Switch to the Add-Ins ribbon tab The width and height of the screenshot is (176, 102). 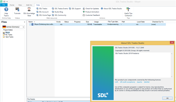pos(29,5)
